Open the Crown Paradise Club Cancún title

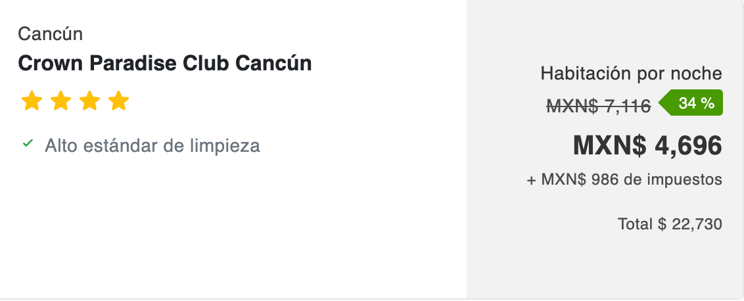(x=165, y=63)
